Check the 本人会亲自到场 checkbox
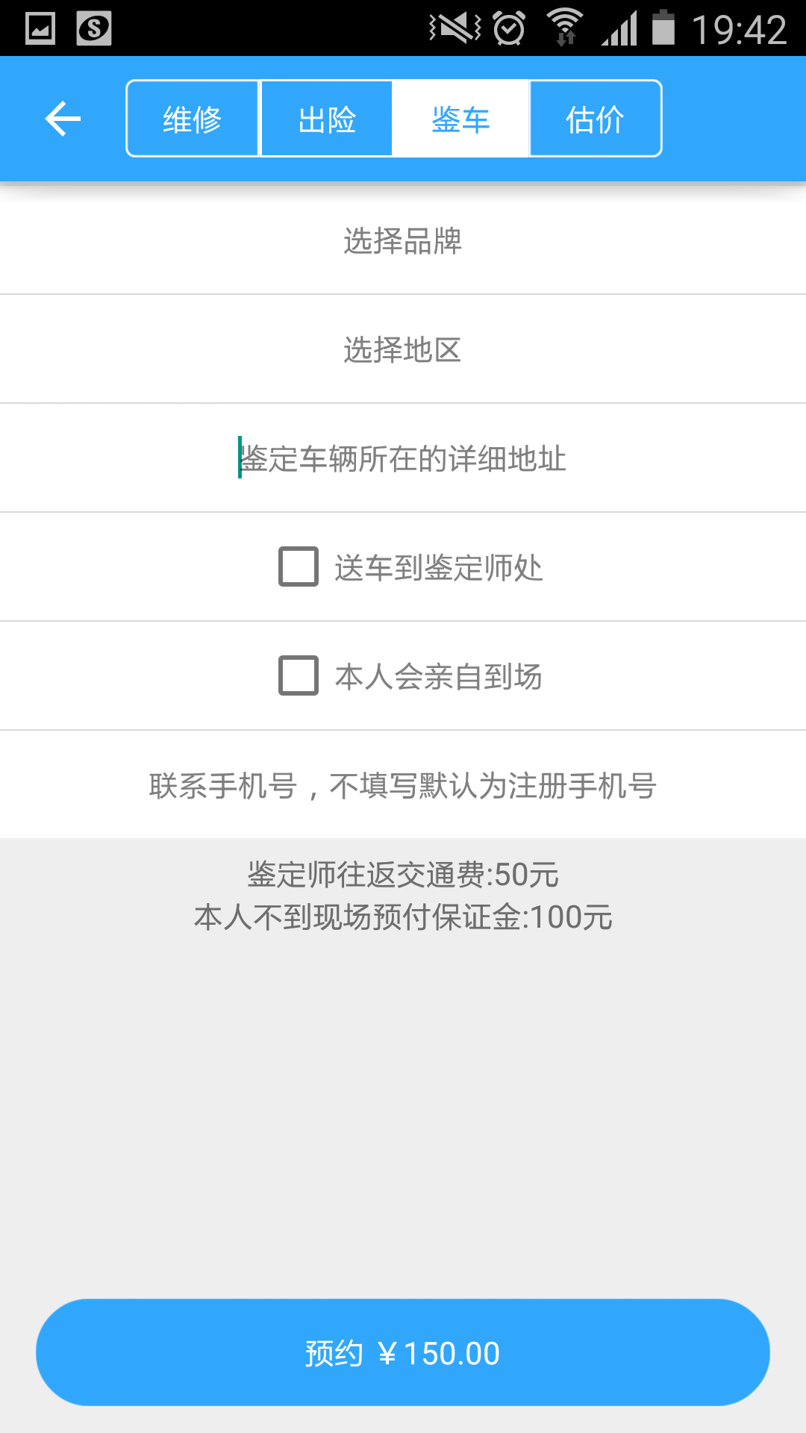The height and width of the screenshot is (1433, 806). (x=299, y=675)
